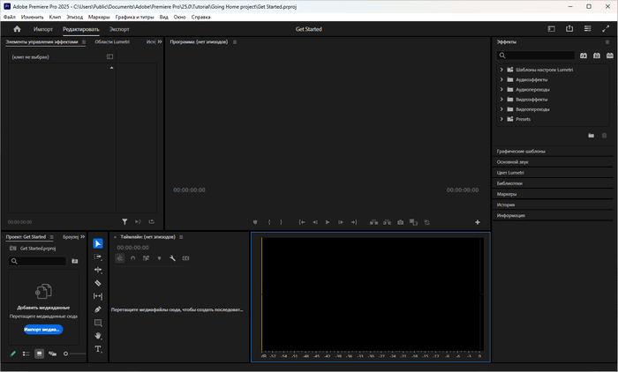Open the Quick Export share icon
618x372 pixels.
569,29
